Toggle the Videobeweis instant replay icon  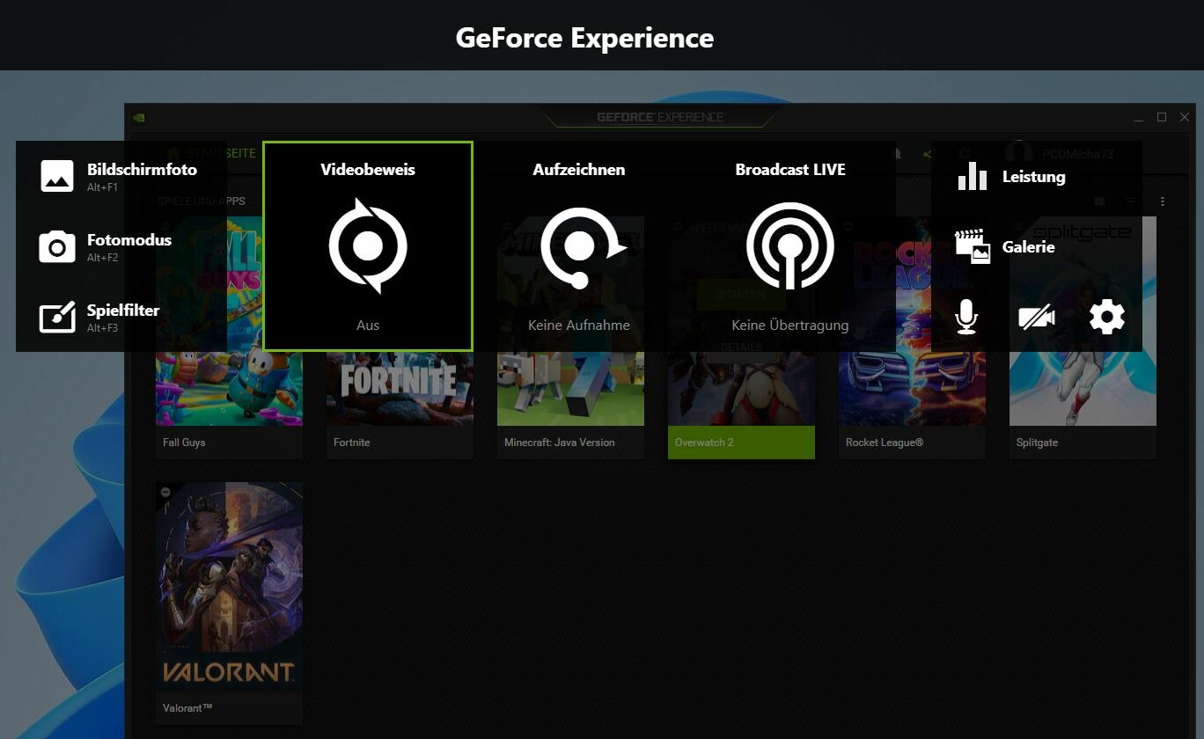pos(368,245)
